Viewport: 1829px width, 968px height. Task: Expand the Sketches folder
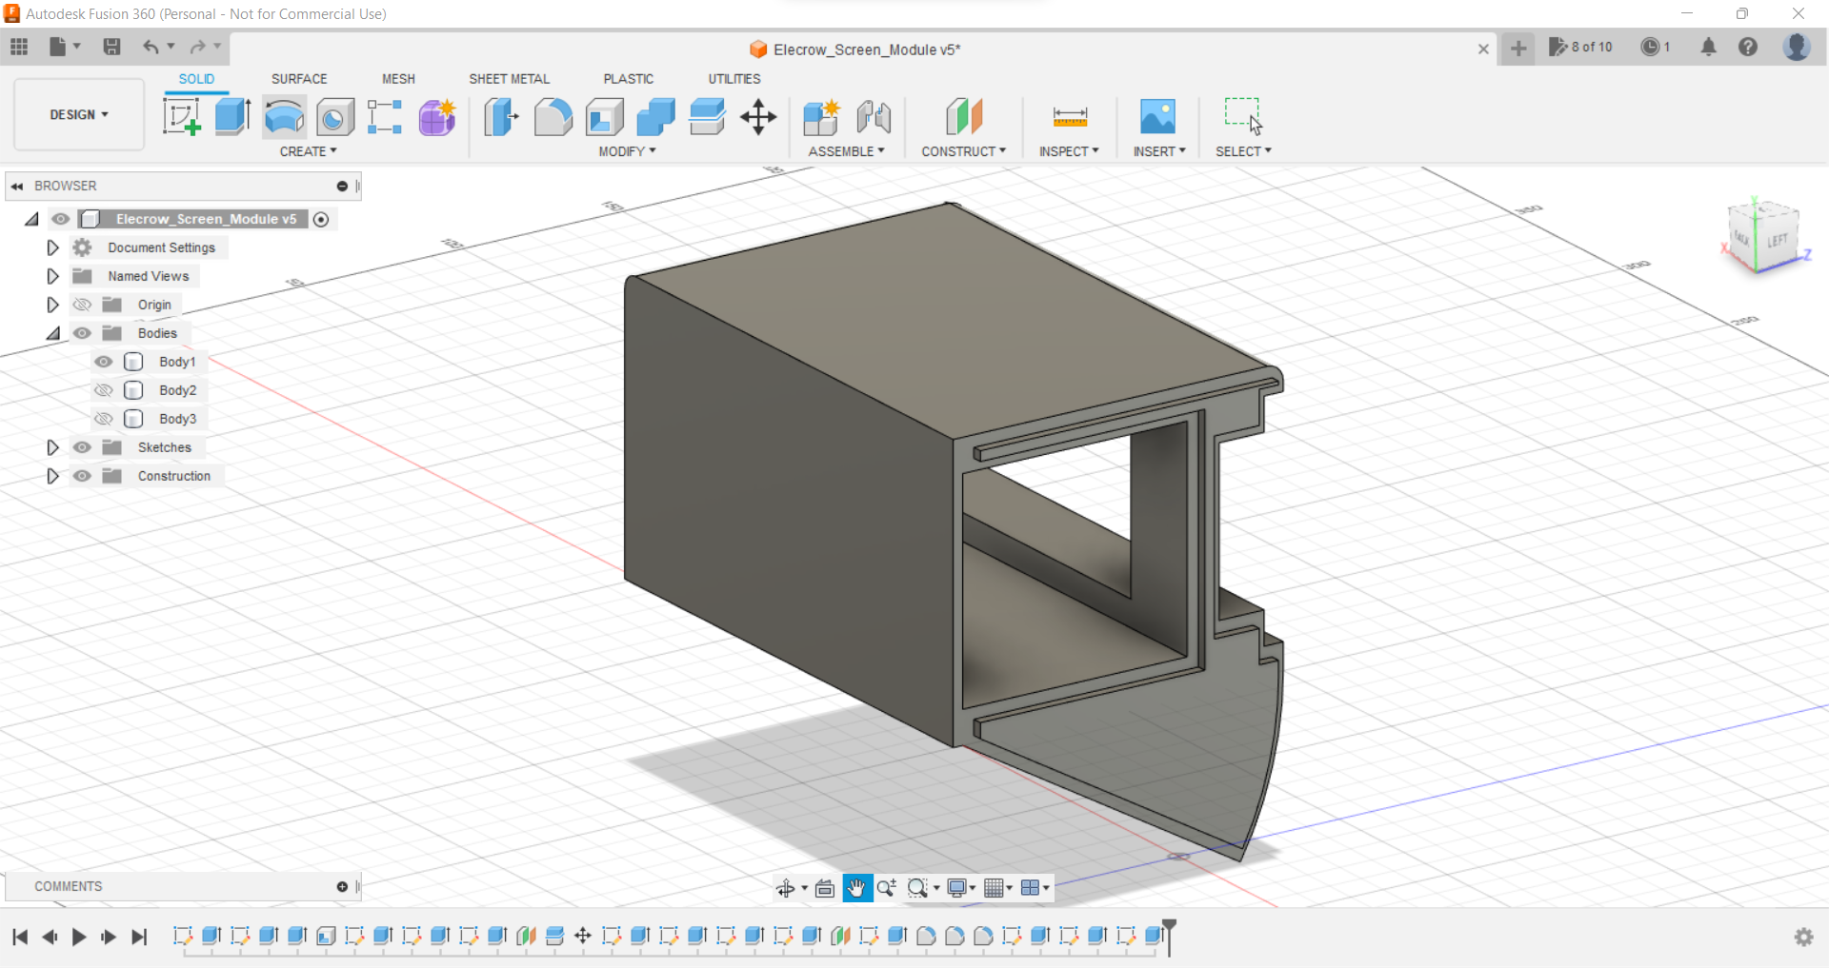click(52, 447)
